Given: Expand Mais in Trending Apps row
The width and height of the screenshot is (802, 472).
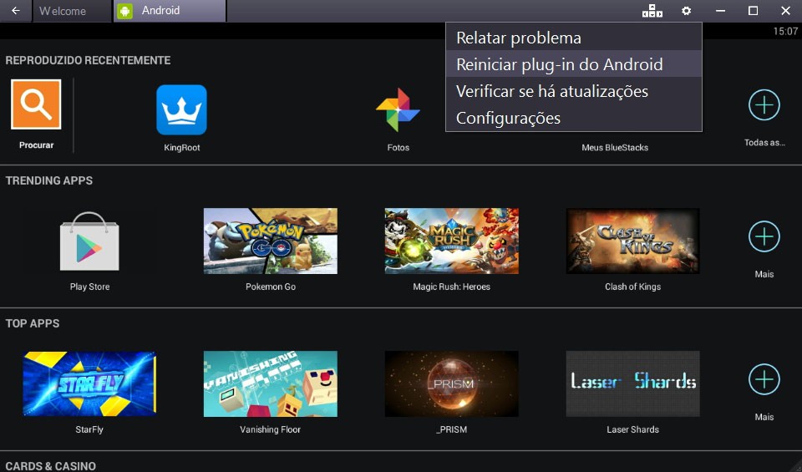Looking at the screenshot, I should click(764, 237).
